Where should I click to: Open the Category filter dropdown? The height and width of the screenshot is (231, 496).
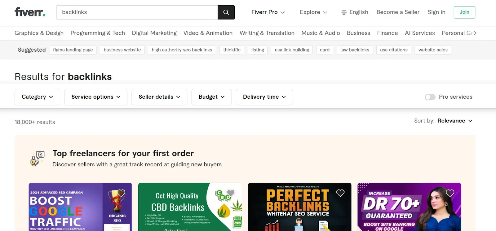point(37,97)
